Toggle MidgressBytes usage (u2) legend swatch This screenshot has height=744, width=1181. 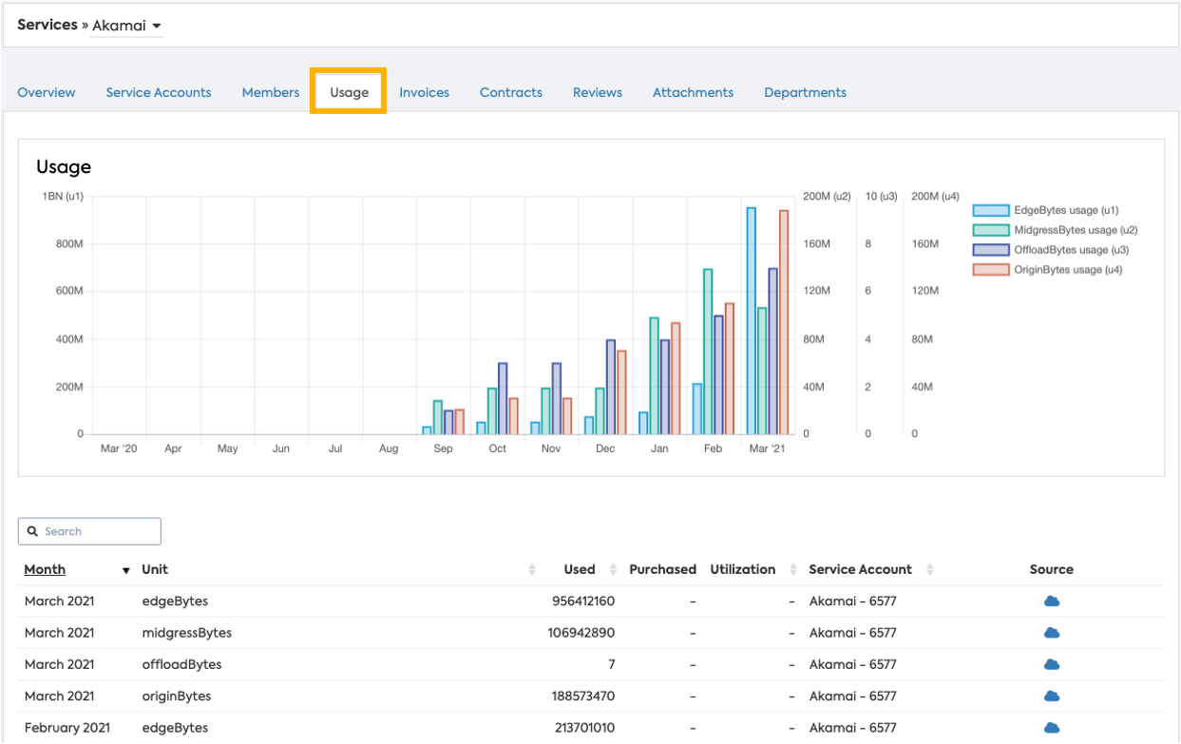click(991, 230)
